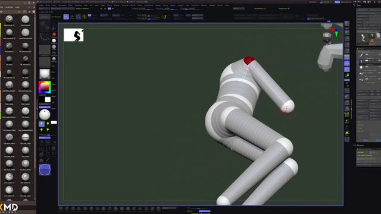381x214 pixels.
Task: Click the gear icon in brush palette header
Action: [33, 12]
